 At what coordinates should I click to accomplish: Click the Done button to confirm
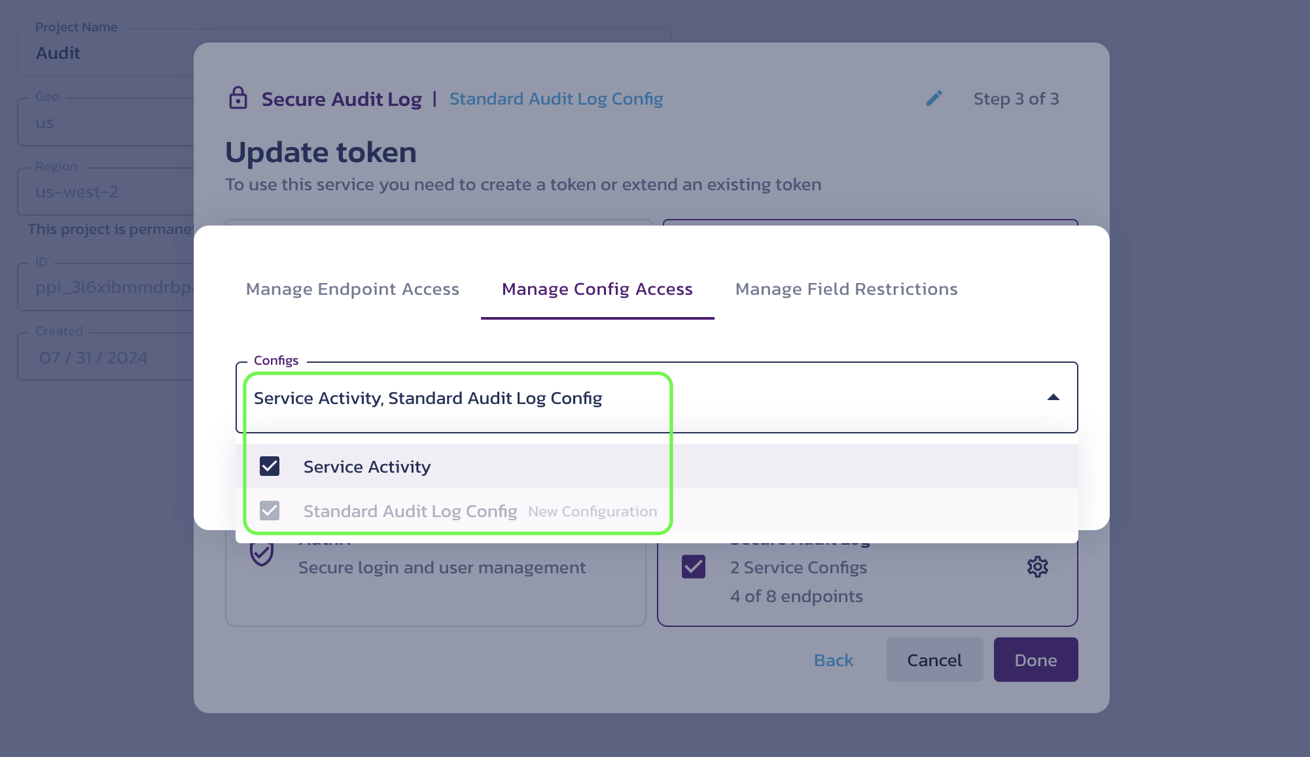tap(1035, 659)
